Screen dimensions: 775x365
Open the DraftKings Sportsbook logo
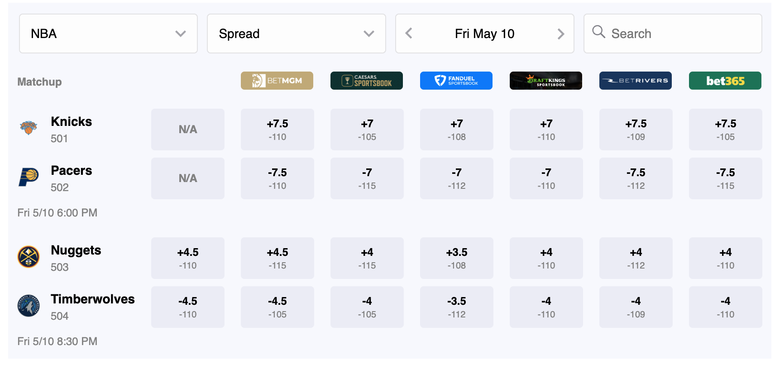pyautogui.click(x=546, y=81)
